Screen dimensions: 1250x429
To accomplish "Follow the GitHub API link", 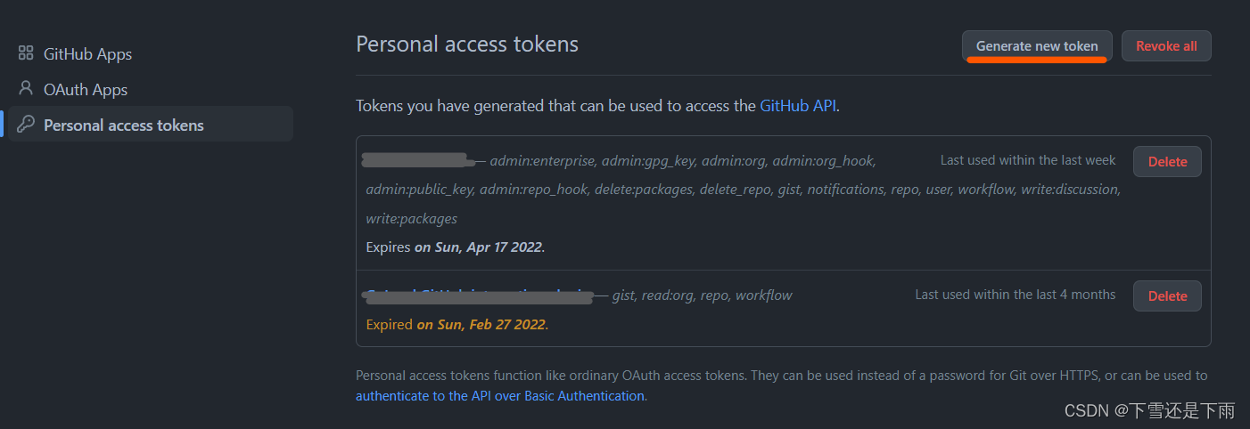I will (x=798, y=106).
